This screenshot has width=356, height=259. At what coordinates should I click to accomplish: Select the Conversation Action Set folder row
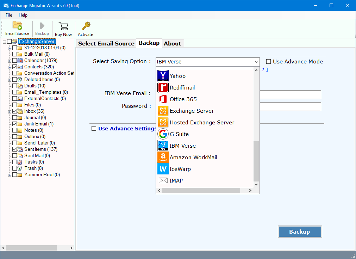49,73
